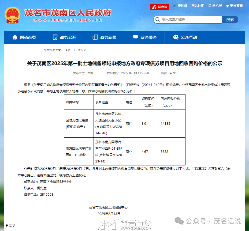Click the newspaper icon beside 政务新闻
Screen dimensions: 249x231
95,37
